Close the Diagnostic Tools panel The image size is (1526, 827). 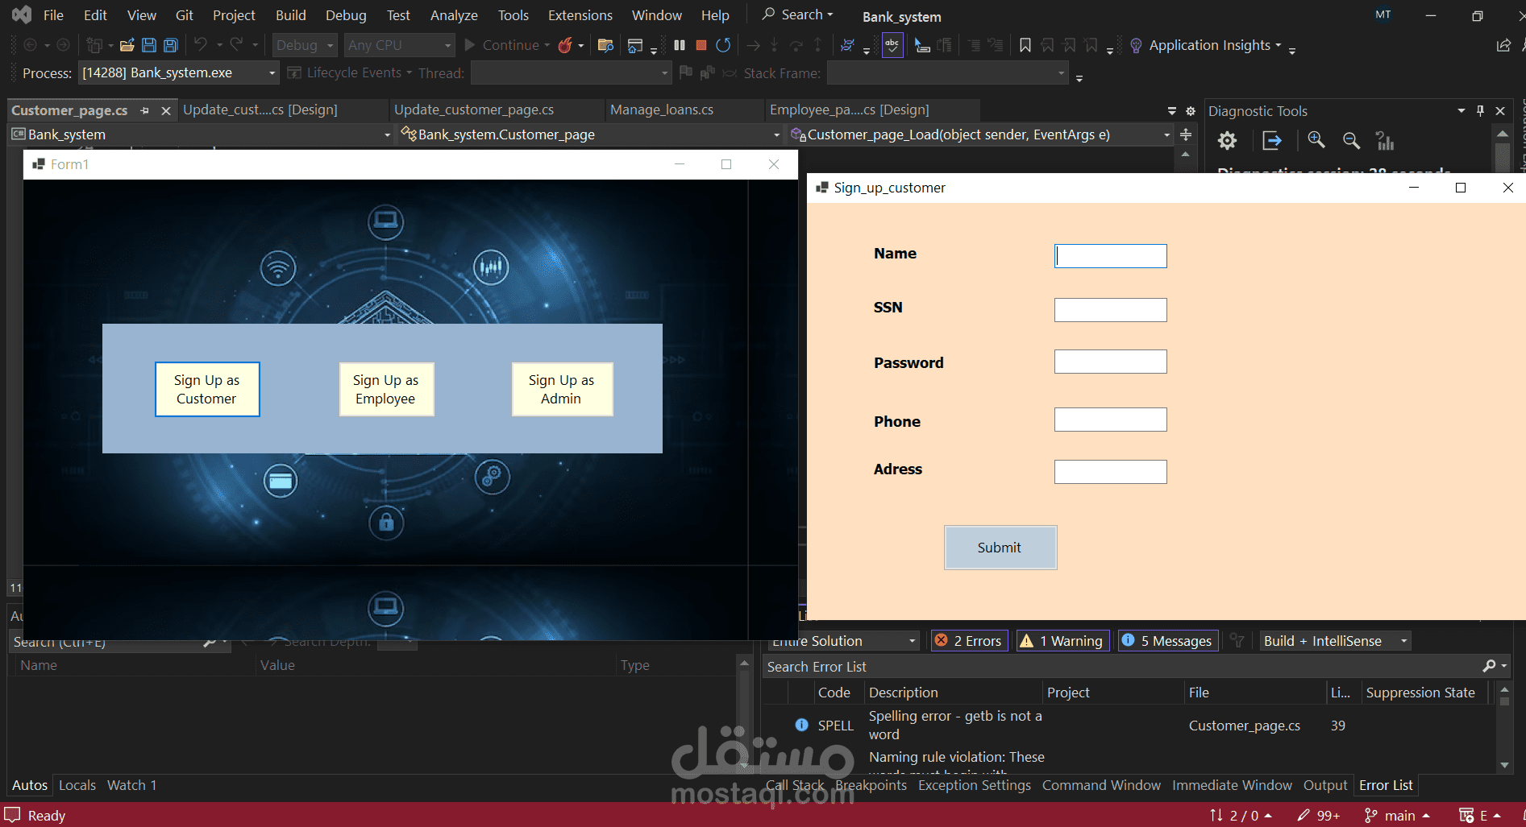point(1500,110)
